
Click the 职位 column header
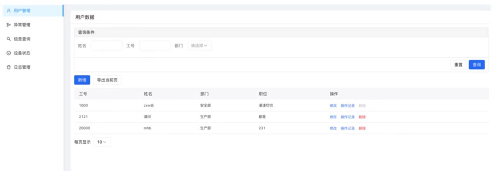click(x=262, y=94)
